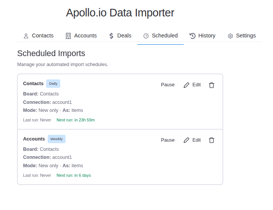Click the Scheduled Imports heading

pyautogui.click(x=51, y=53)
